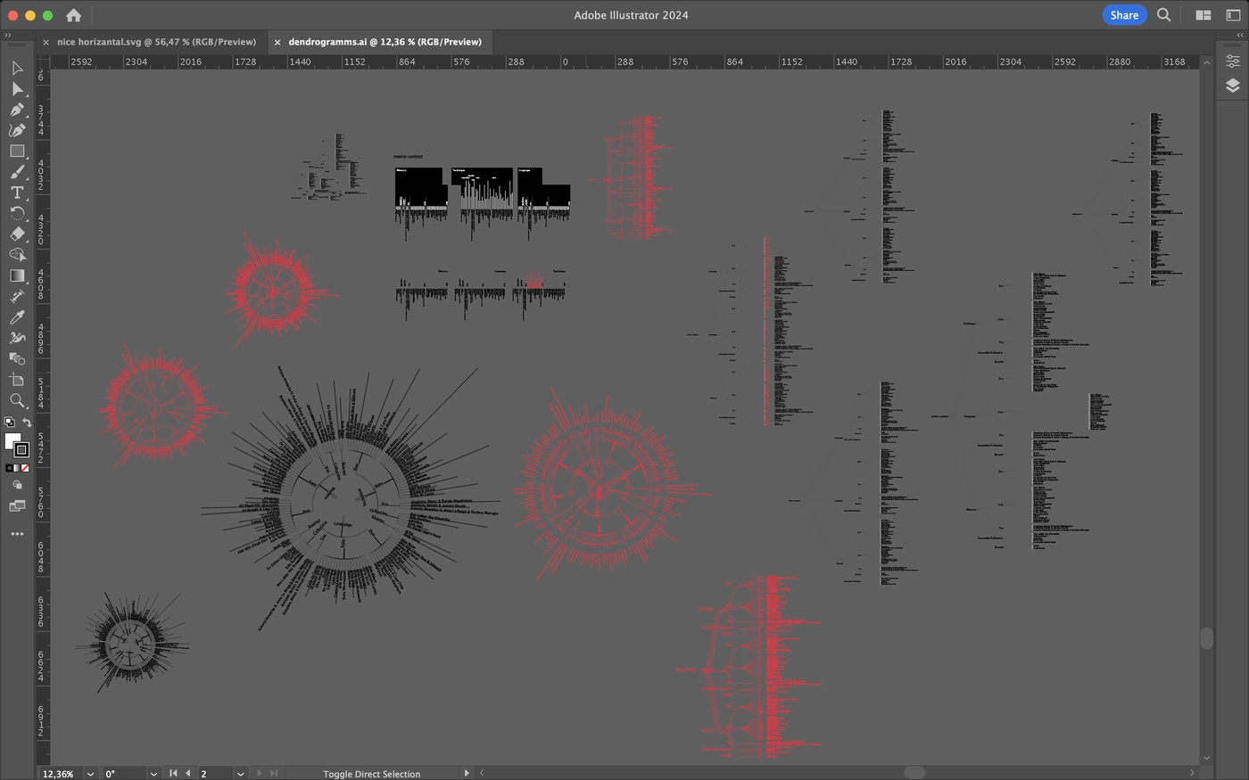Image resolution: width=1249 pixels, height=780 pixels.
Task: Open the Layers panel on the right sidebar
Action: point(1234,86)
